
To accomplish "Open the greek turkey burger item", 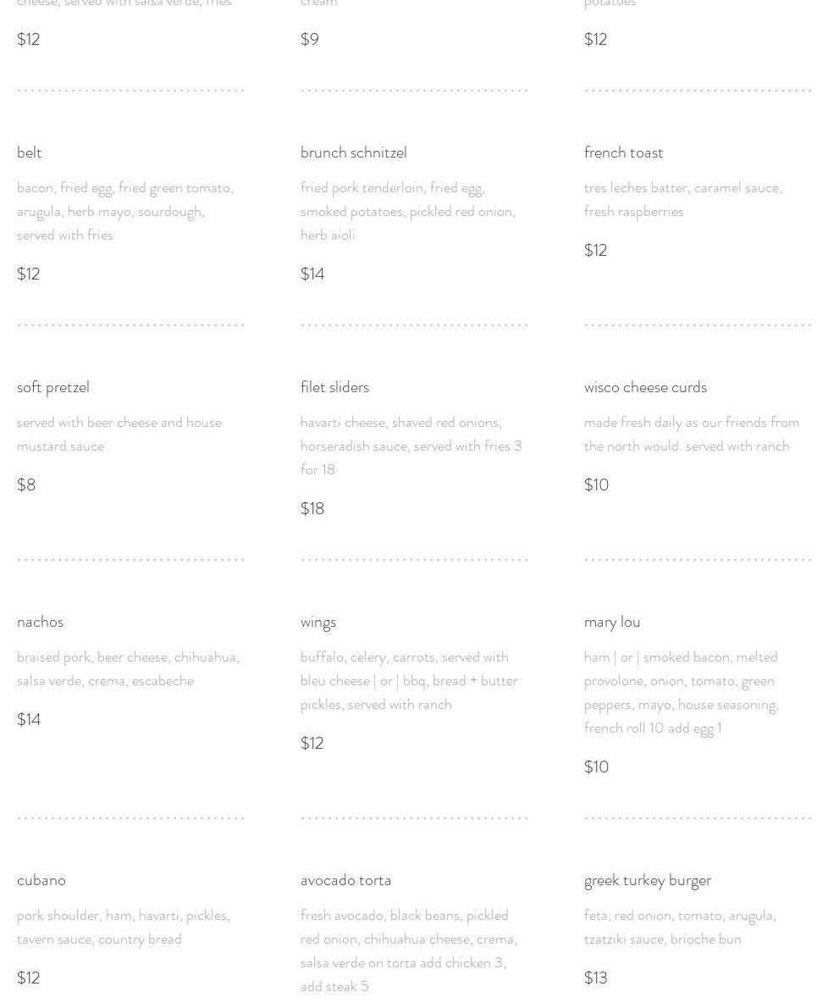I will click(x=648, y=880).
